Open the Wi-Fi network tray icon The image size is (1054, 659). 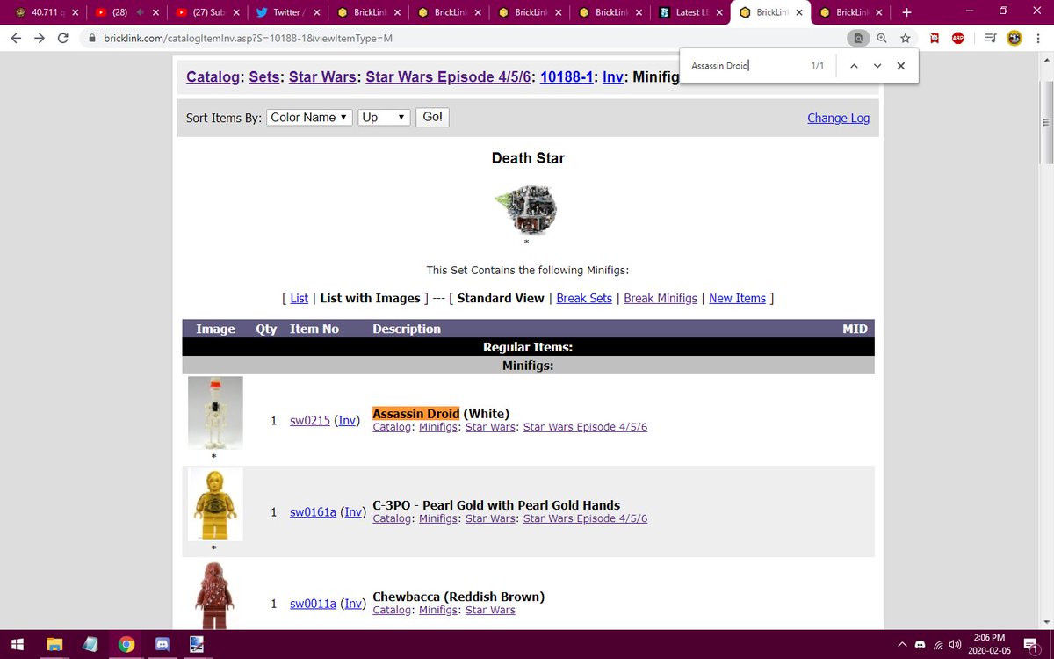(x=938, y=644)
